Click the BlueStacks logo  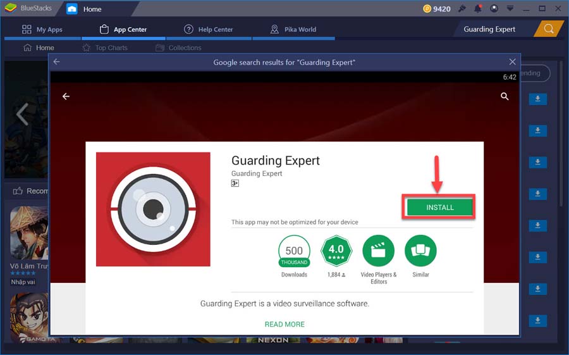coord(11,8)
